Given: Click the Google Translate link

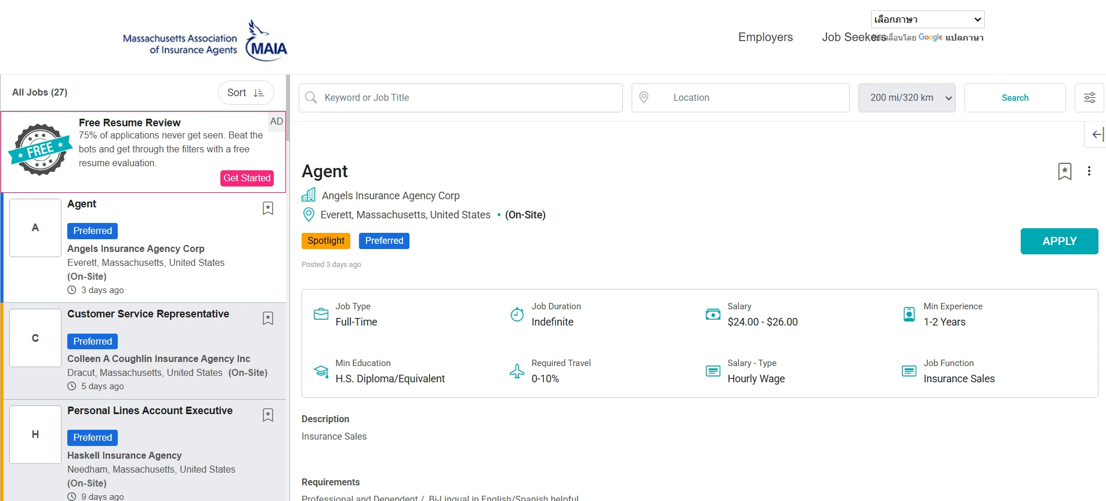Looking at the screenshot, I should point(951,37).
